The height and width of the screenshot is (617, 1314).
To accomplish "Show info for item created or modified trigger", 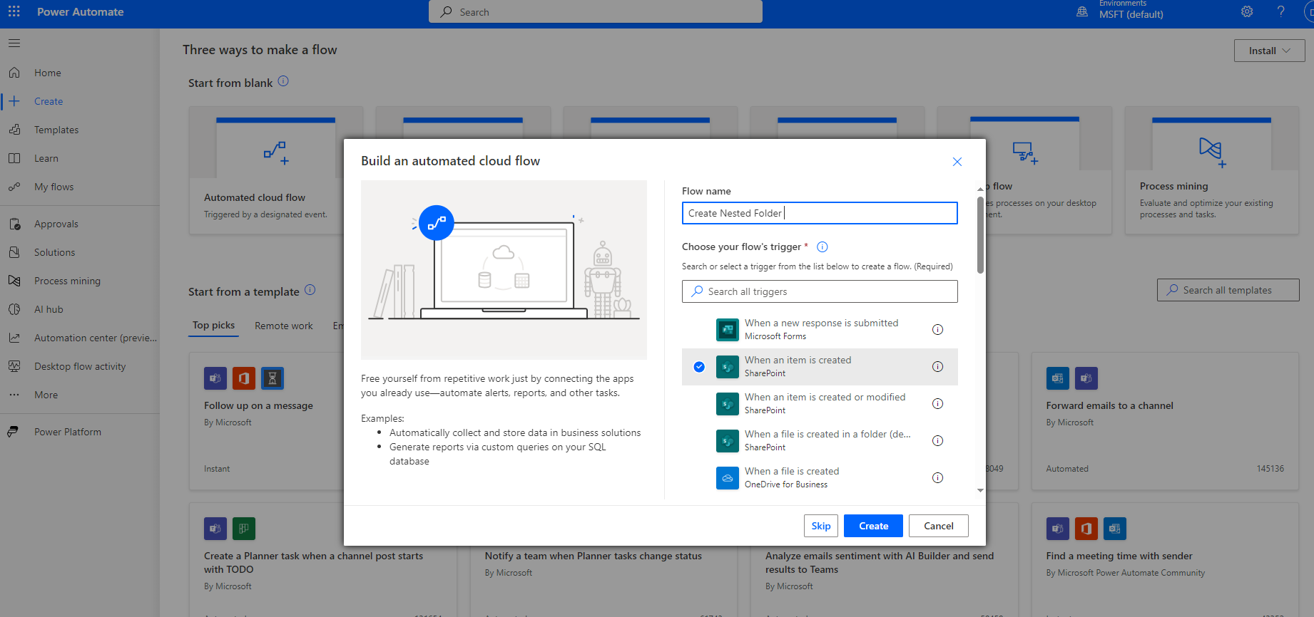I will click(937, 404).
